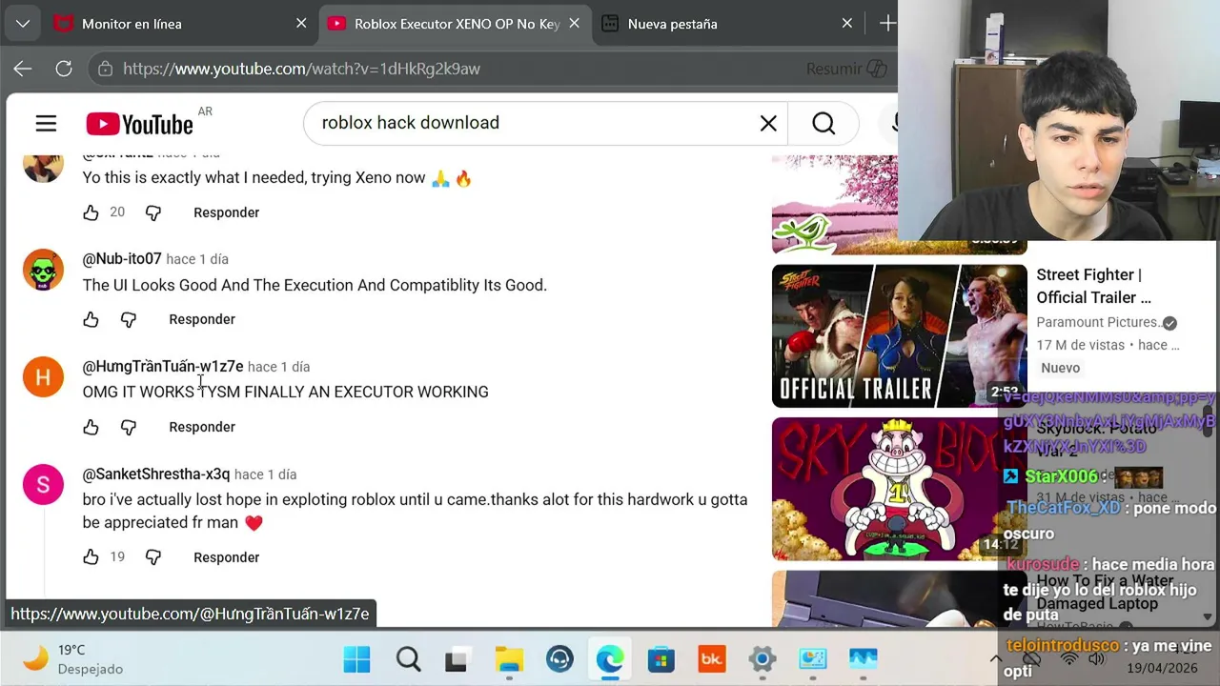The height and width of the screenshot is (686, 1220).
Task: Close the Monitor en línea tab
Action: 301,24
